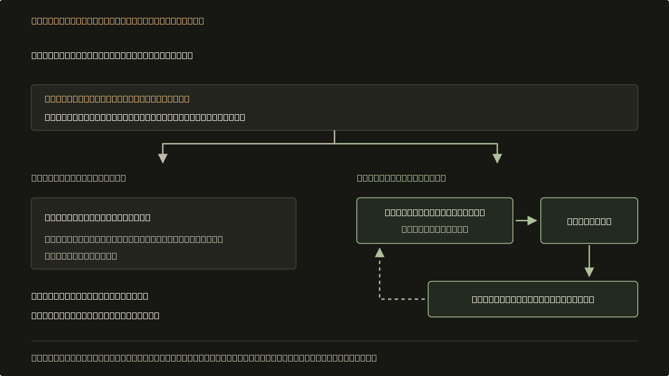Click the footer text line below the divider
Viewport: 669px width, 376px height.
[x=204, y=358]
